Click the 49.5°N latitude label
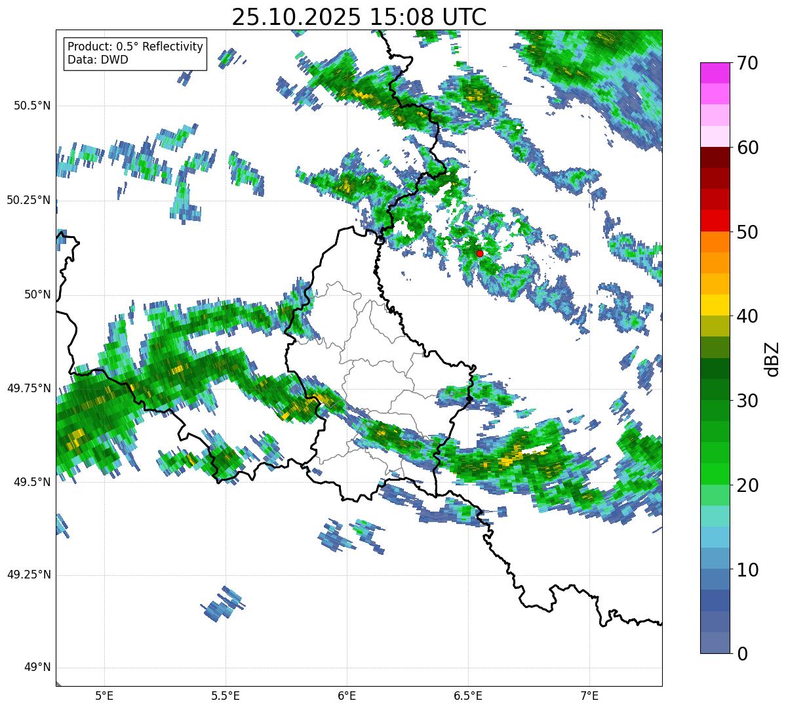Viewport: 788px width, 709px height. pyautogui.click(x=32, y=482)
